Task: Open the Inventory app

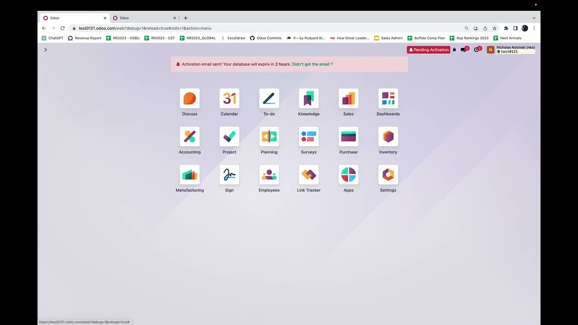Action: 388,136
